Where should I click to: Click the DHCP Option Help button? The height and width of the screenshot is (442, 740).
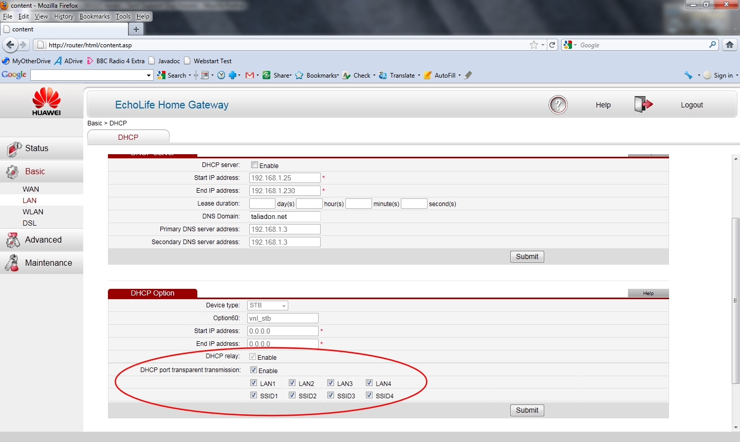point(649,293)
